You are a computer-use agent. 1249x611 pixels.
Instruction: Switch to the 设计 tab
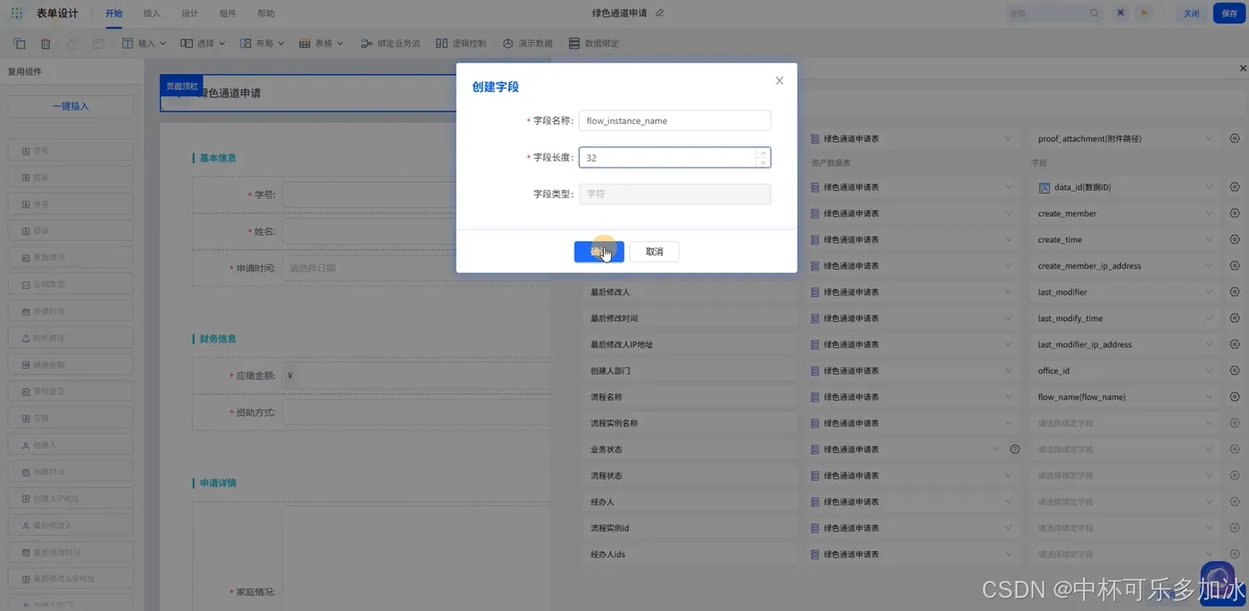pyautogui.click(x=189, y=13)
